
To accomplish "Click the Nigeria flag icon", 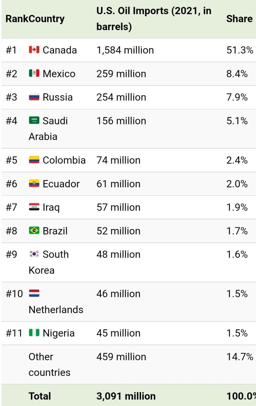I will click(34, 333).
